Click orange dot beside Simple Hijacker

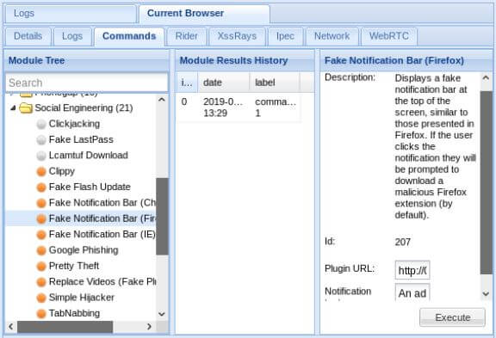[41, 298]
